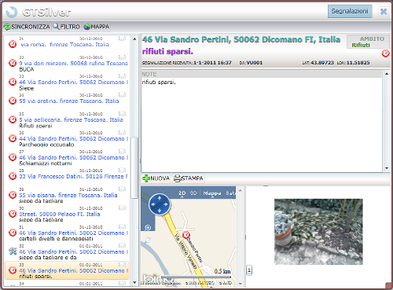This screenshot has height=290, width=393.
Task: Open 44 Via Sandro Pertini report link
Action: click(x=74, y=139)
